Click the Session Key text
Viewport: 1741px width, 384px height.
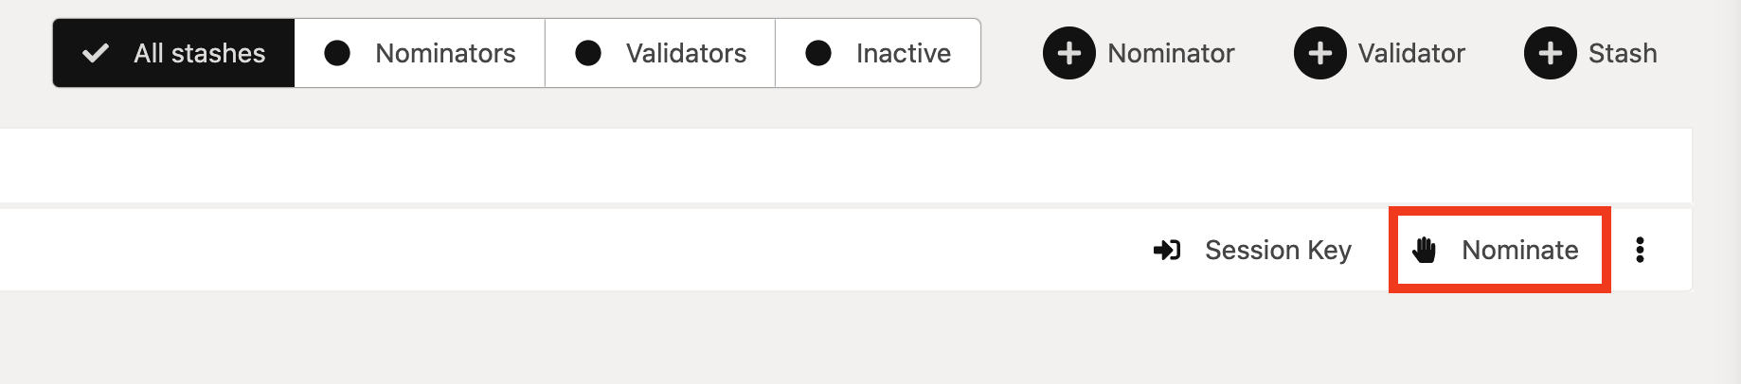point(1278,250)
